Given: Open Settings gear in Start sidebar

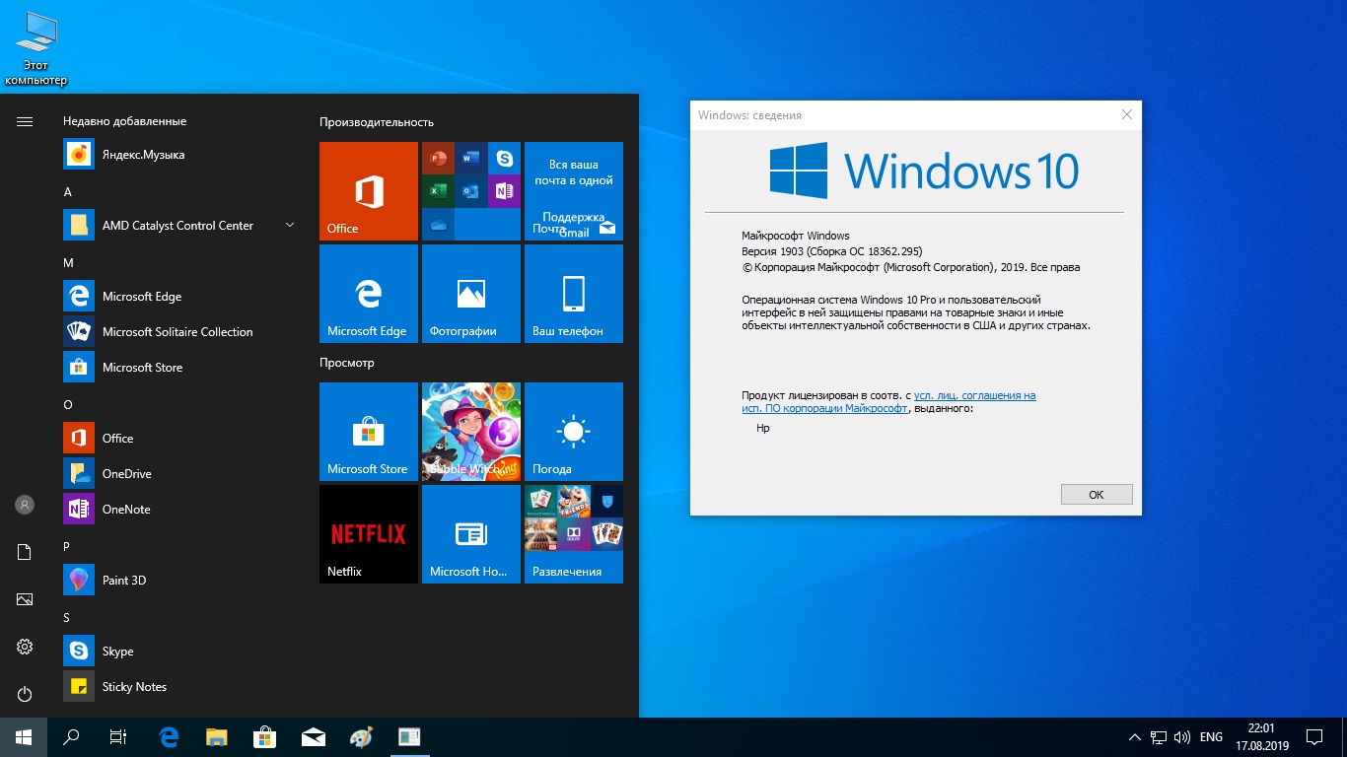Looking at the screenshot, I should tap(25, 647).
